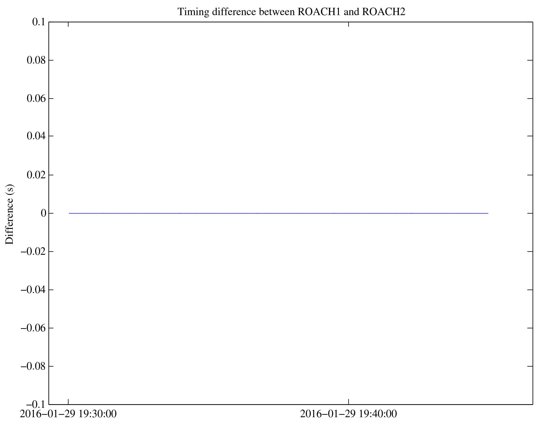This screenshot has width=538, height=438.
Task: Click the −0.06 y-axis tick label
Action: pos(33,328)
